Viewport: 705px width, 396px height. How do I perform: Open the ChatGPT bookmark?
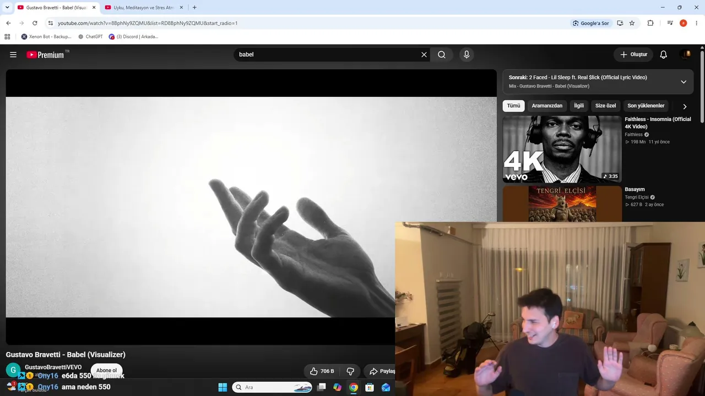coord(90,37)
